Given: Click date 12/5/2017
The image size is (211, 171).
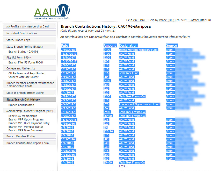Looking at the screenshot, I should [x=68, y=58].
